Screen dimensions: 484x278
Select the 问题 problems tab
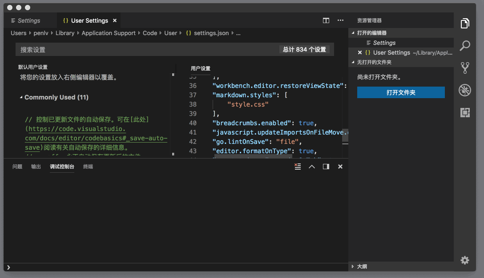pos(17,167)
